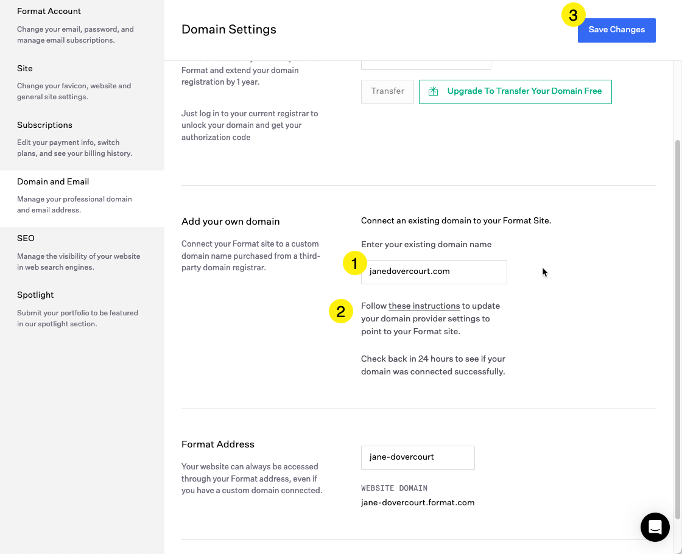The image size is (682, 554).
Task: Click the jane-dovercourt.format.com website domain text
Action: pyautogui.click(x=417, y=503)
